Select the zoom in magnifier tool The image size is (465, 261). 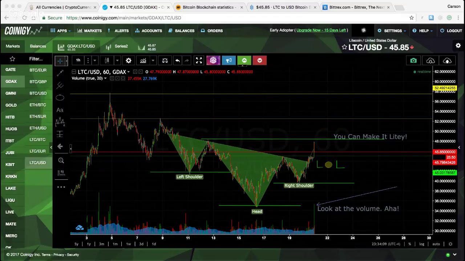61,161
